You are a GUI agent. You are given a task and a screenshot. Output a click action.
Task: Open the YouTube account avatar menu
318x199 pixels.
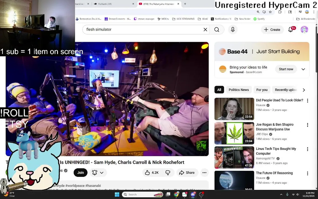[304, 30]
